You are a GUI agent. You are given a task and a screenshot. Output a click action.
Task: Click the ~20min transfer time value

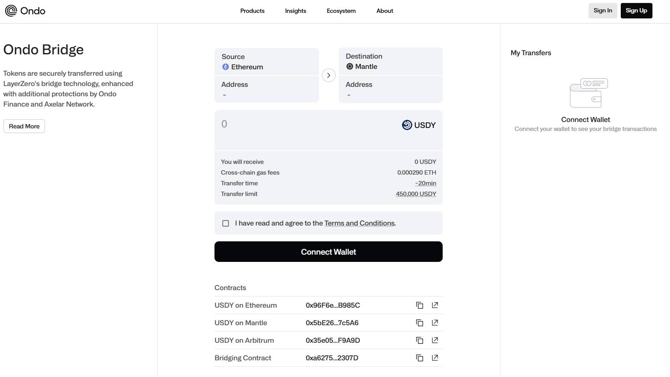point(426,183)
